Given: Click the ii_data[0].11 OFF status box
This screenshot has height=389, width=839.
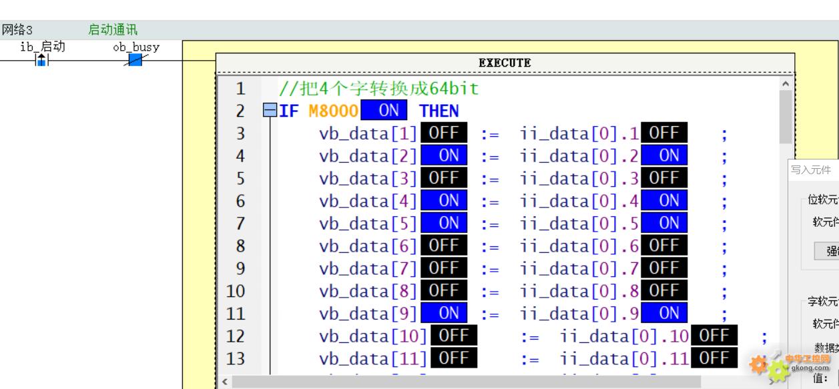Looking at the screenshot, I should [x=714, y=358].
